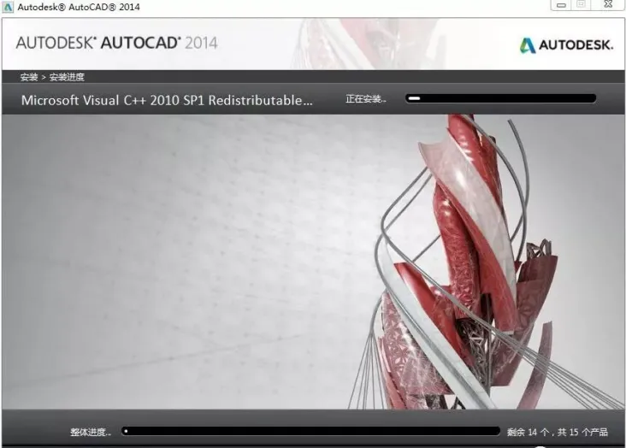Image resolution: width=626 pixels, height=448 pixels.
Task: Click the overall installation progress bar
Action: (x=310, y=431)
